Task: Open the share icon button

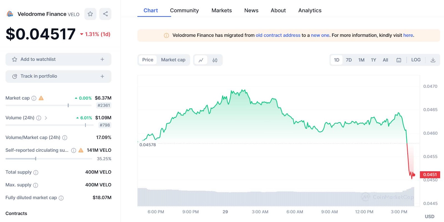Action: point(105,14)
